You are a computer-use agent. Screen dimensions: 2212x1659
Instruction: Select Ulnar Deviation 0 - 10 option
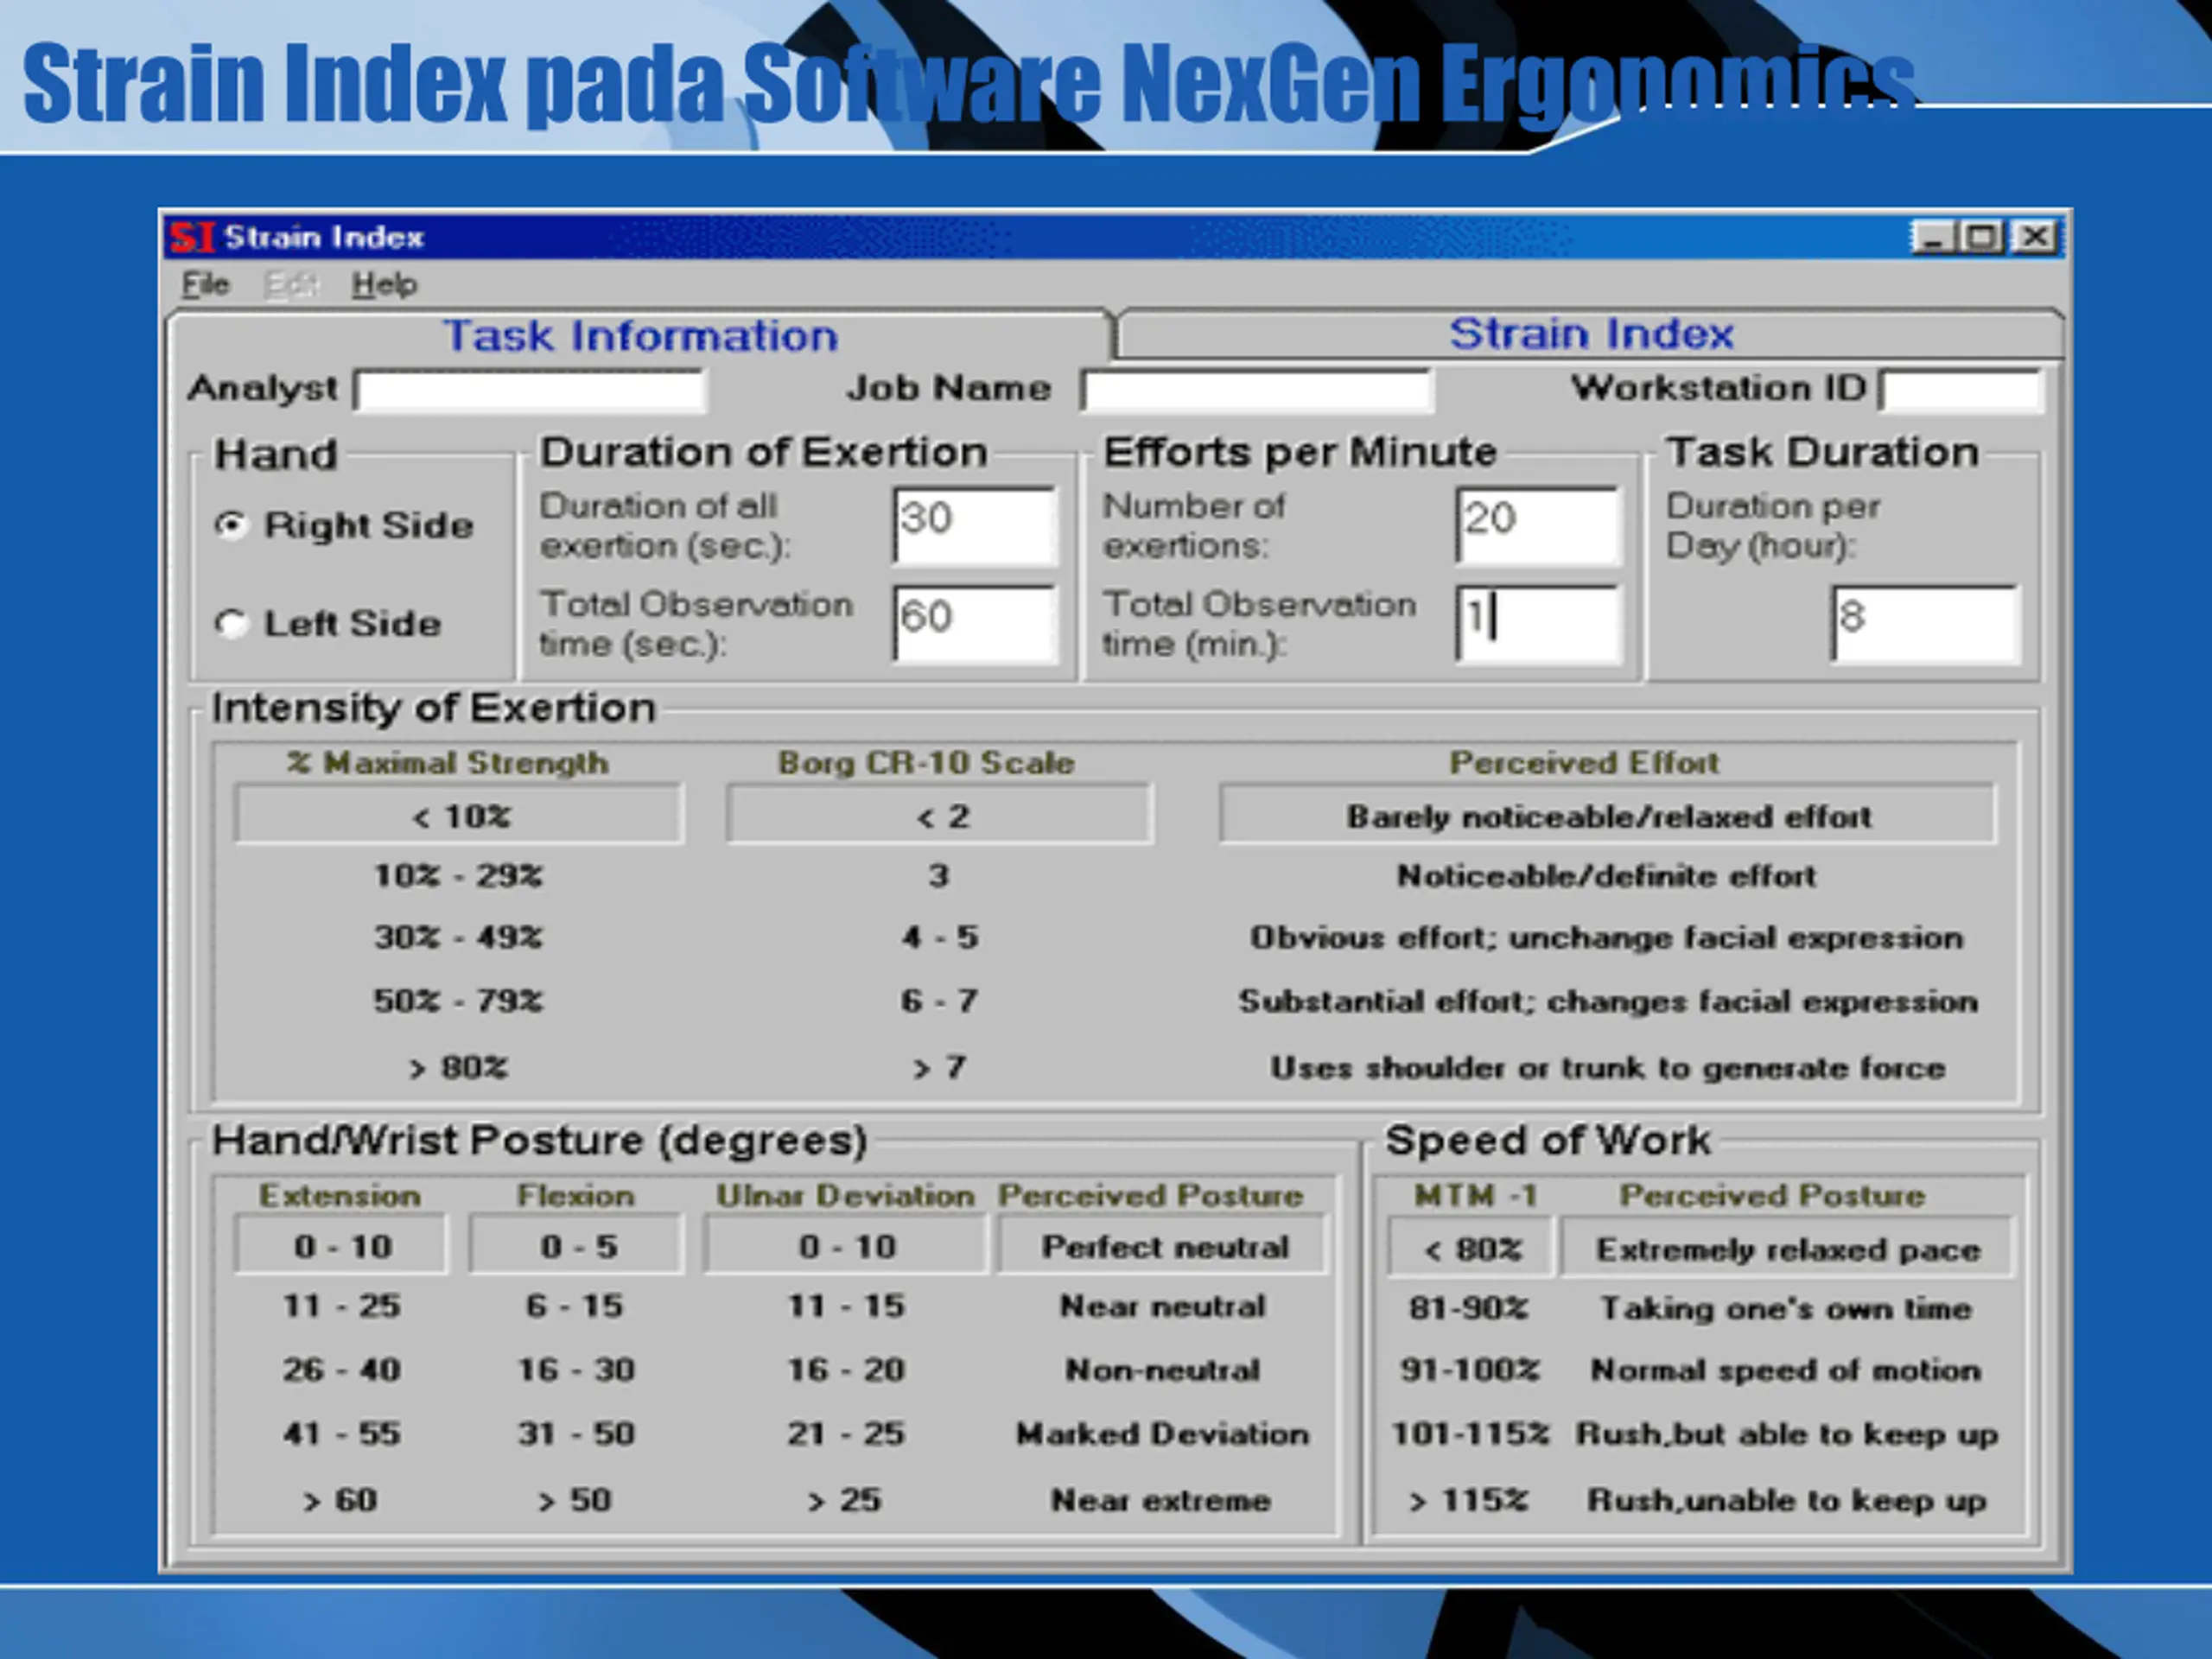pos(846,1246)
